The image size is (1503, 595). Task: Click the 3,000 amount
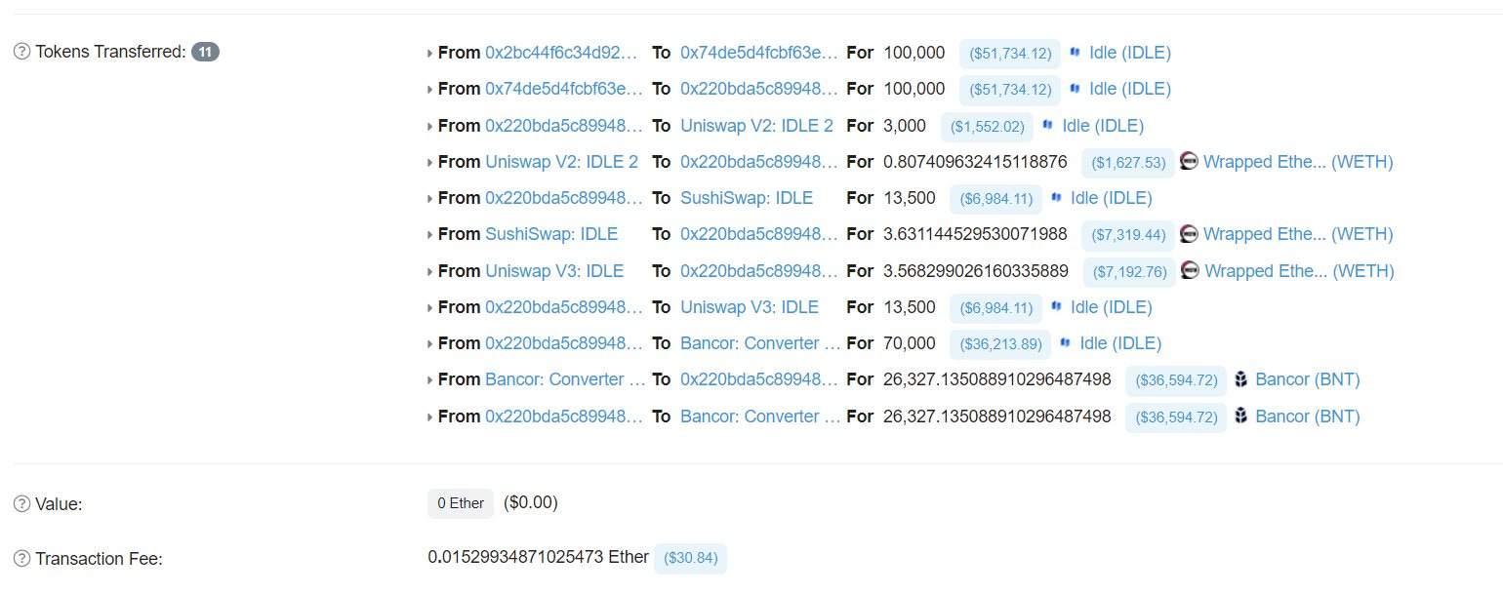905,126
